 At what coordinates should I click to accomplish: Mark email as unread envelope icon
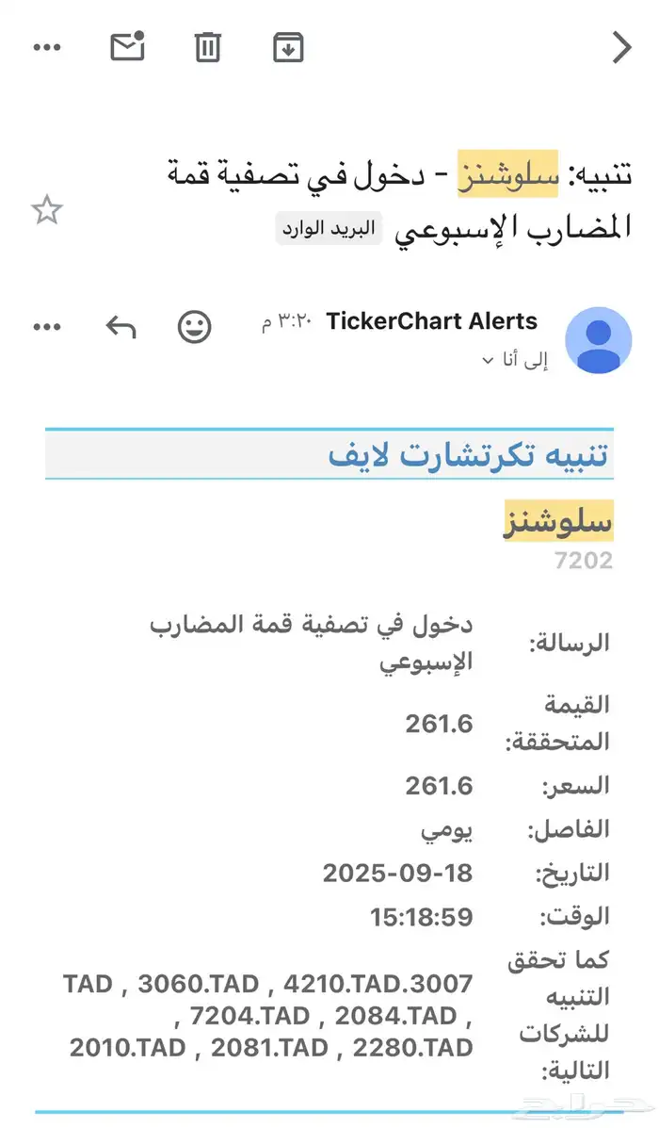(x=127, y=47)
